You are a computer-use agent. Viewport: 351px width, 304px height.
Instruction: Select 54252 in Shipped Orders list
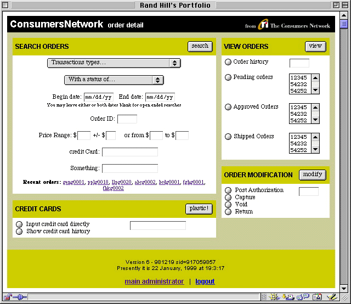pos(300,150)
